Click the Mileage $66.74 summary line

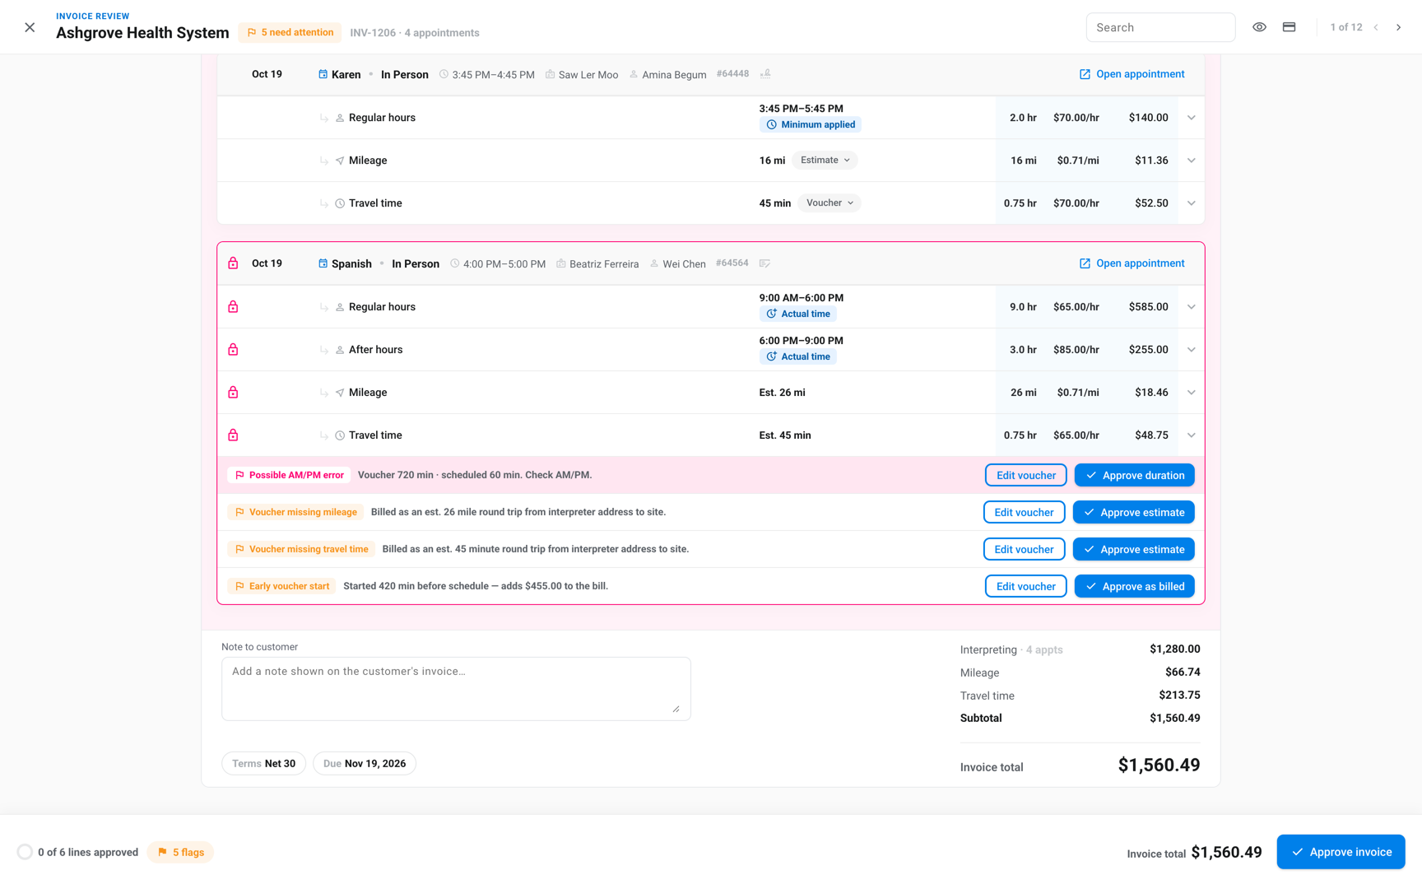(x=1080, y=673)
